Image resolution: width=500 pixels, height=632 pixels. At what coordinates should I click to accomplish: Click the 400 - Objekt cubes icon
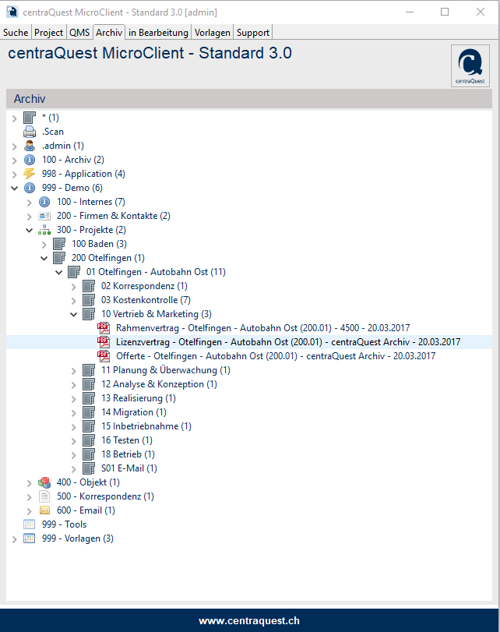[44, 482]
